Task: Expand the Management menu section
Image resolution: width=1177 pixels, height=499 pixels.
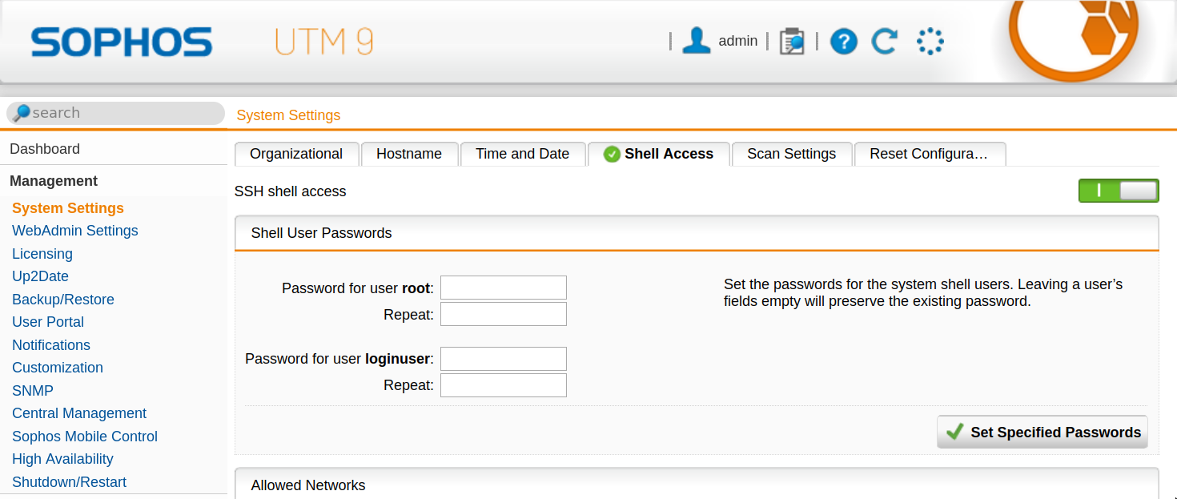Action: pyautogui.click(x=54, y=181)
